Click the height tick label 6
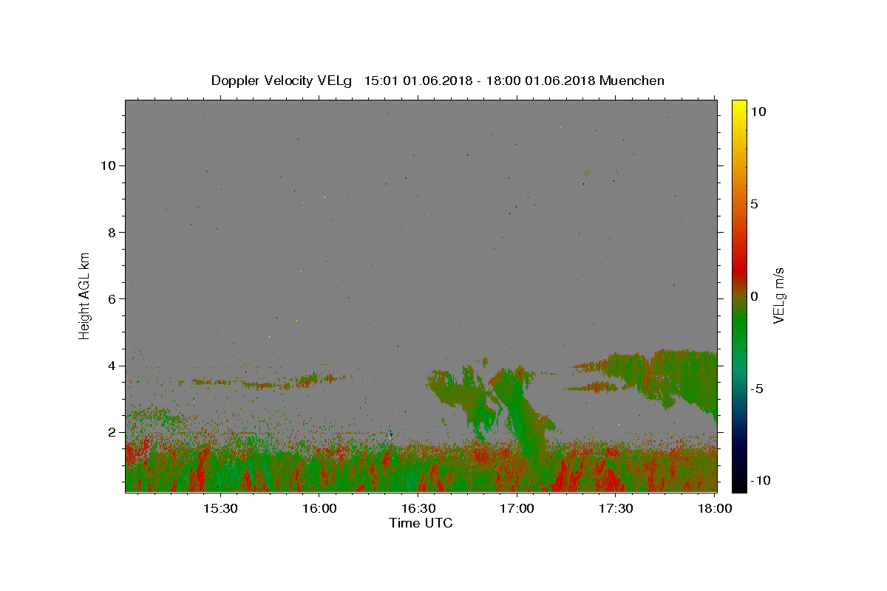 pos(112,299)
